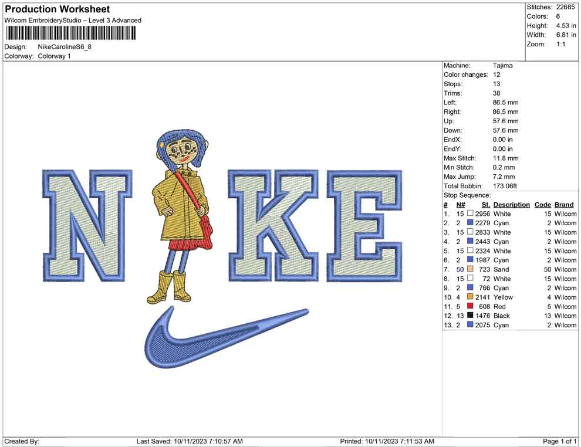Click the Red color swatch in stop 11
This screenshot has height=447, width=581.
coord(470,306)
